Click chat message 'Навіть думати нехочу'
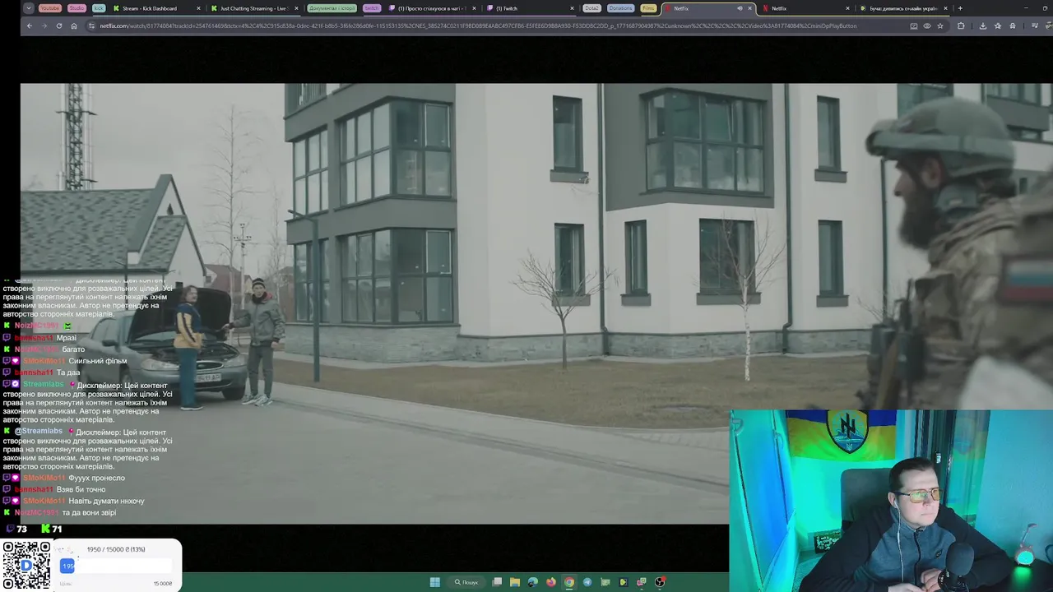The width and height of the screenshot is (1053, 592). pyautogui.click(x=106, y=501)
